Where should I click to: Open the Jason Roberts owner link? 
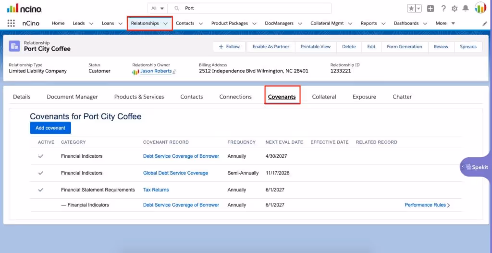click(x=156, y=71)
